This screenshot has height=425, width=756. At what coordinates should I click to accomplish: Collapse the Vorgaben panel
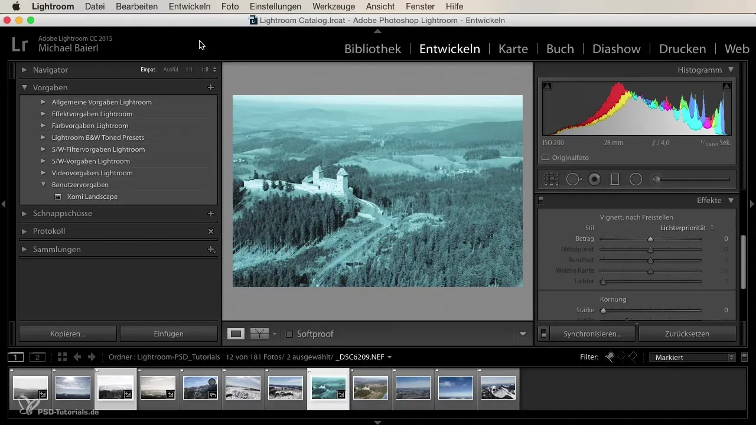point(24,87)
